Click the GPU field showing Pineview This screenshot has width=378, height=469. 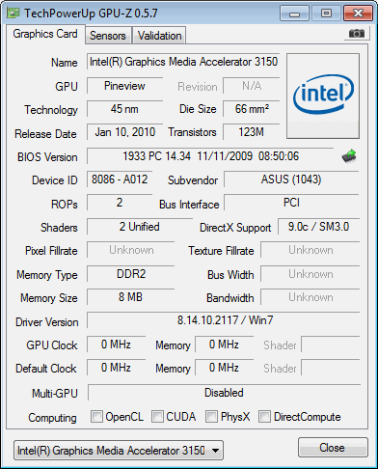124,86
